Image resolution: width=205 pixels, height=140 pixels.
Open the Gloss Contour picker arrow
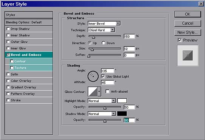click(x=99, y=92)
